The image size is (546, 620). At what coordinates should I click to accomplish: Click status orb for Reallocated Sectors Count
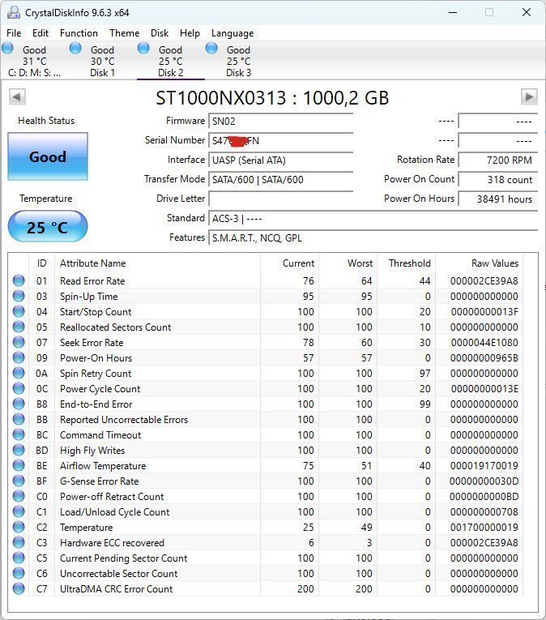[x=19, y=327]
